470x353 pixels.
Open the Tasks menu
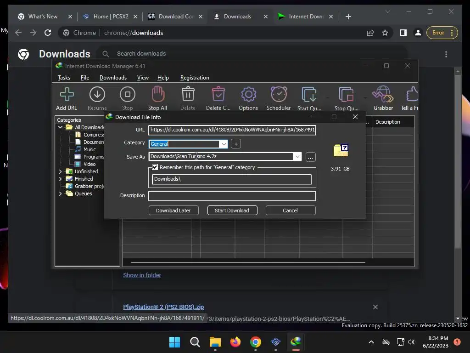pos(64,78)
